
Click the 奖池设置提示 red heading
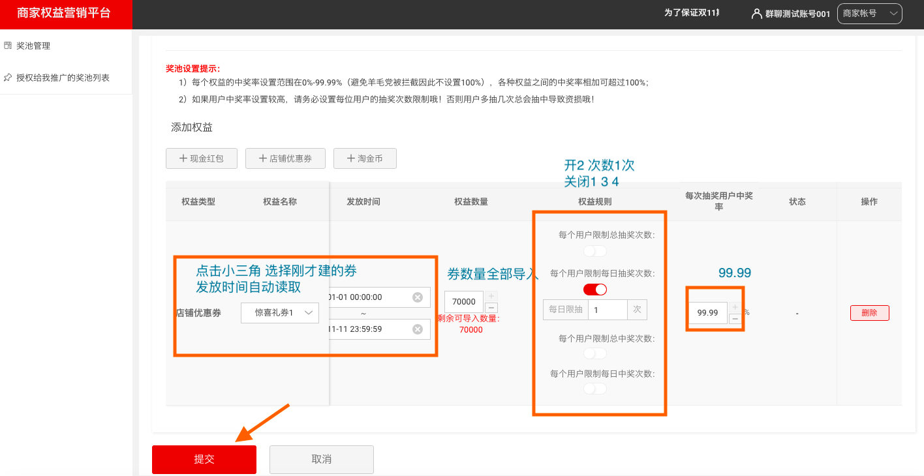click(x=193, y=68)
